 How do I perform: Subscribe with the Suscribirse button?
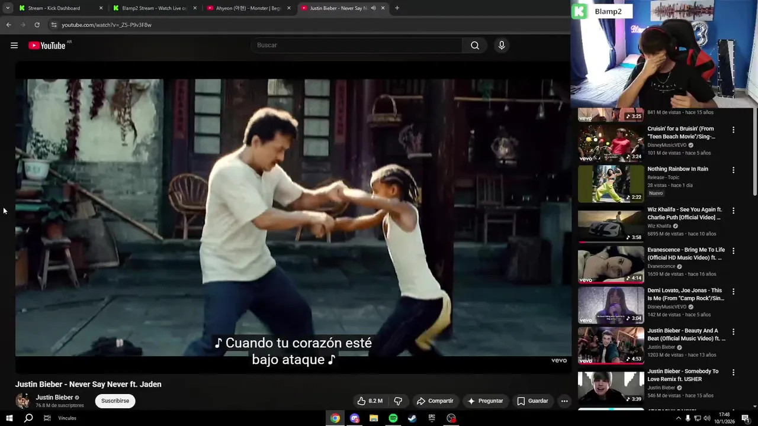pos(115,401)
